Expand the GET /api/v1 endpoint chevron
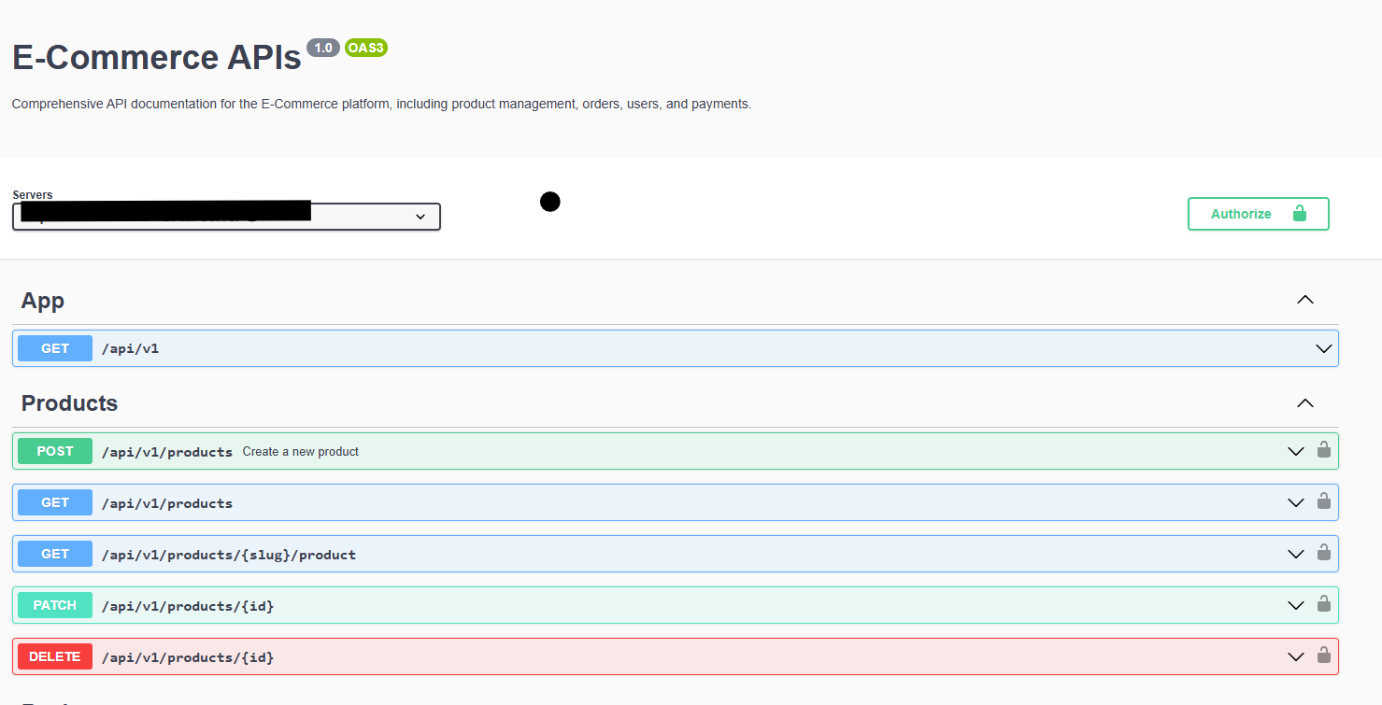This screenshot has width=1382, height=705. point(1323,348)
